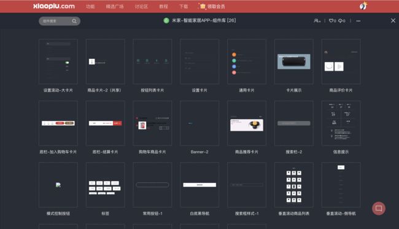Close the component library with the X
Screen dimensions: 399x229
coord(393,21)
